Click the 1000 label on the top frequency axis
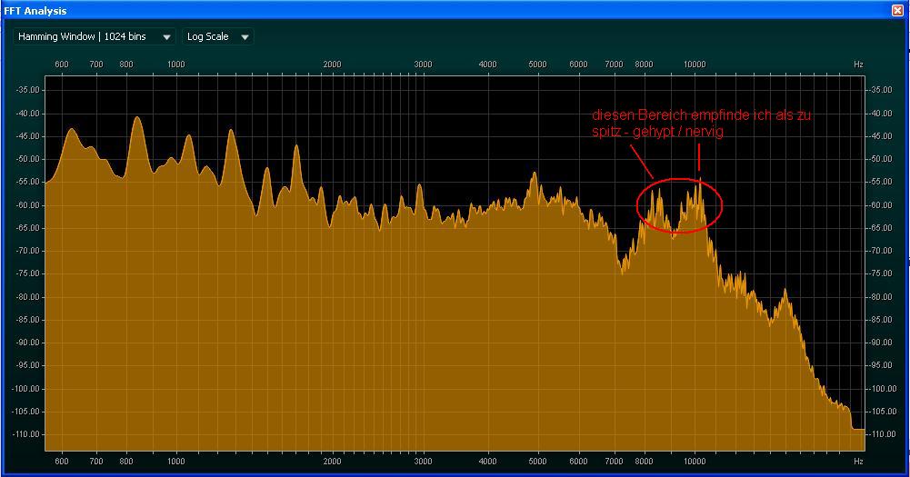 pyautogui.click(x=176, y=65)
